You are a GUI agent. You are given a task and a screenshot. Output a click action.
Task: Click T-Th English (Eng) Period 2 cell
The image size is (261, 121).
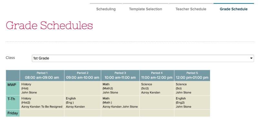click(83, 102)
